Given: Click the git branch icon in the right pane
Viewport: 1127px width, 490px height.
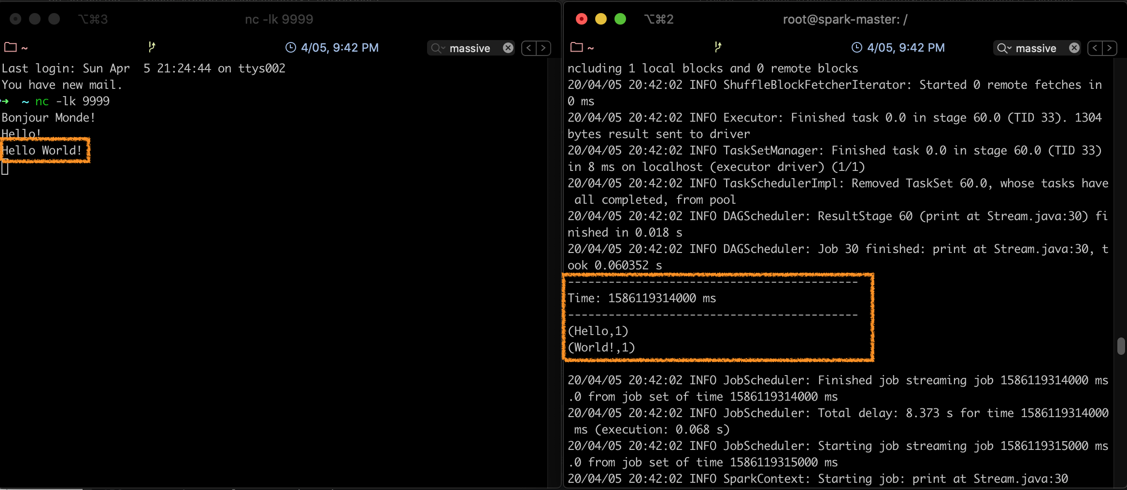Looking at the screenshot, I should [x=718, y=47].
